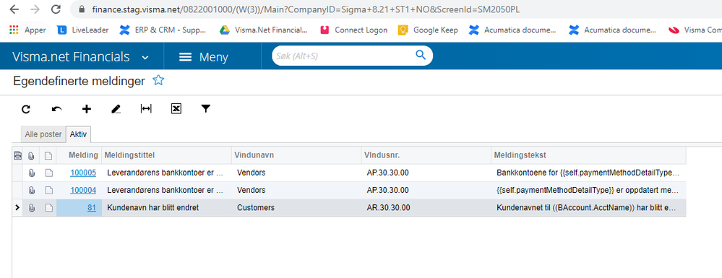Open message link 100004
The width and height of the screenshot is (722, 278).
(x=83, y=190)
